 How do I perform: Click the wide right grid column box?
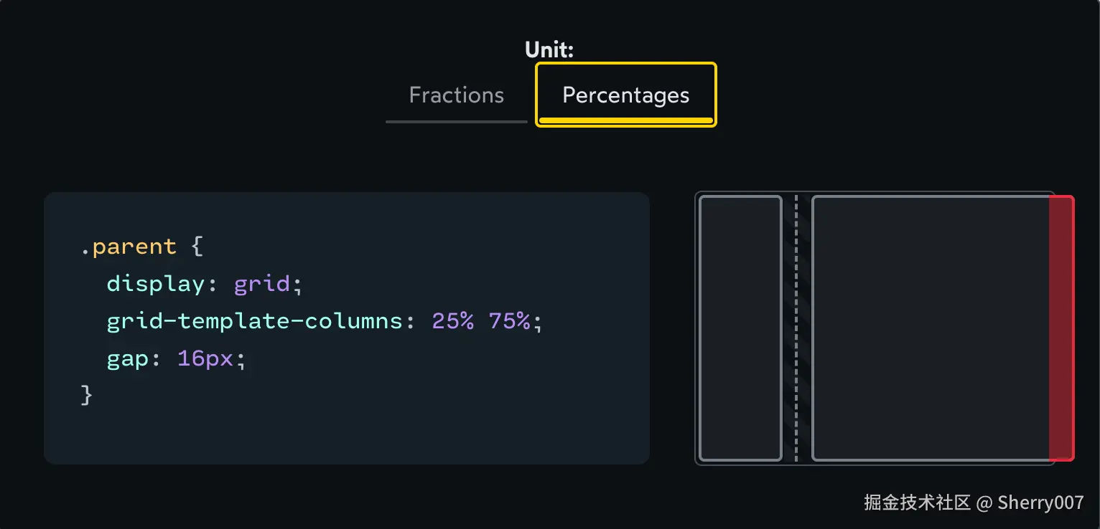(x=930, y=328)
